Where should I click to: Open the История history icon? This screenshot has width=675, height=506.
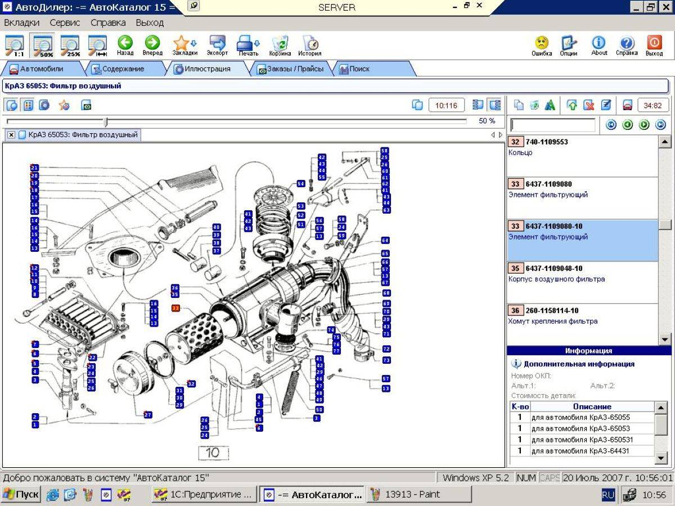(x=310, y=46)
